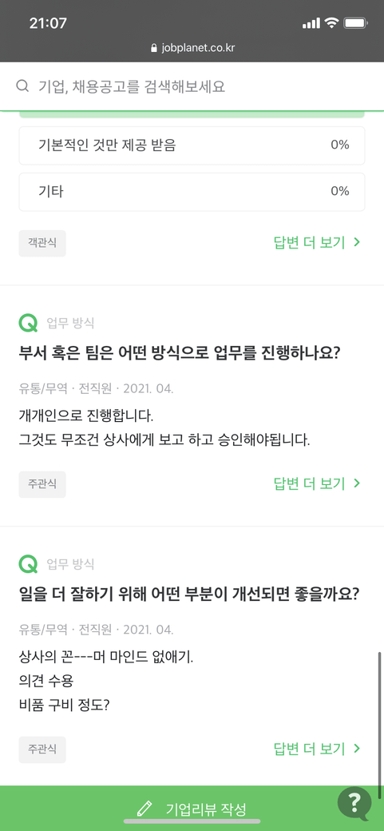Expand 답변 더 보기 under 개개인으로 진행합니다 answer
Image resolution: width=384 pixels, height=831 pixels.
tap(317, 483)
